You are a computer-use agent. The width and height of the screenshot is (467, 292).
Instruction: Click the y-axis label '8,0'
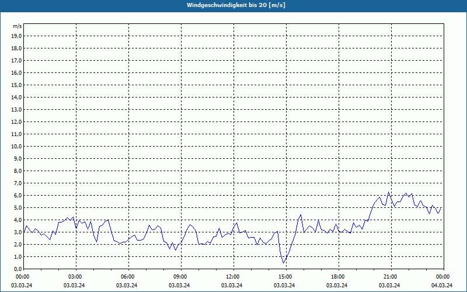[18, 171]
